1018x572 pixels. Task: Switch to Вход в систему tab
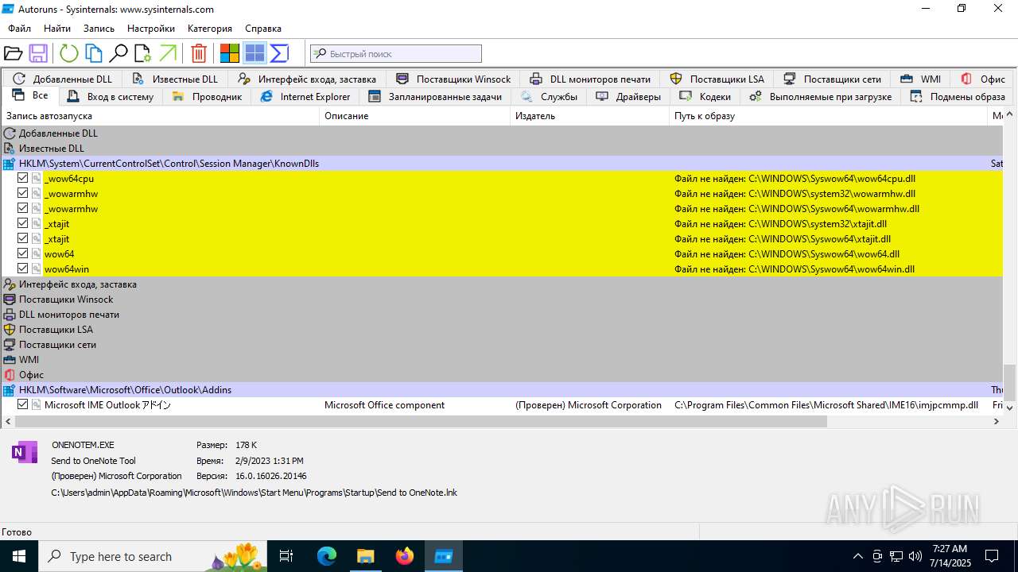(x=111, y=96)
